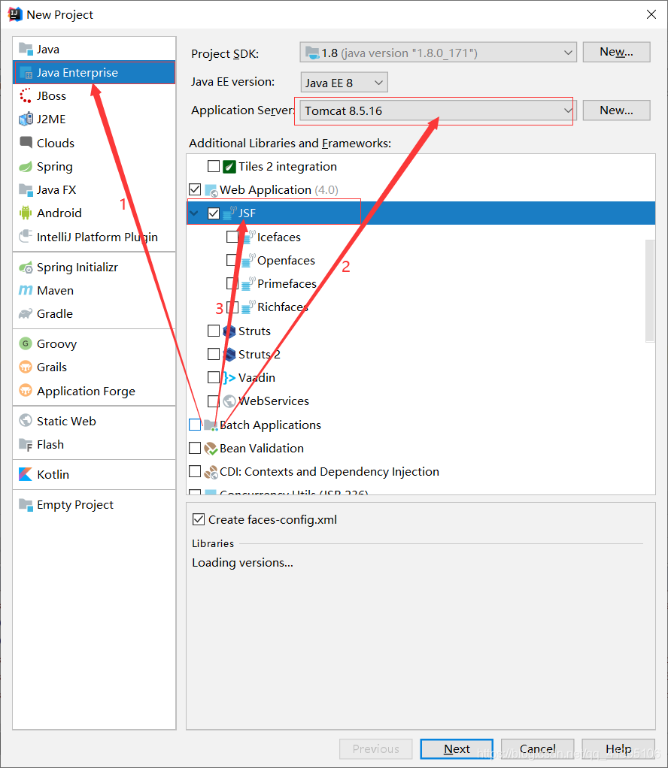Image resolution: width=668 pixels, height=768 pixels.
Task: Select the Web Application framework row
Action: [421, 189]
